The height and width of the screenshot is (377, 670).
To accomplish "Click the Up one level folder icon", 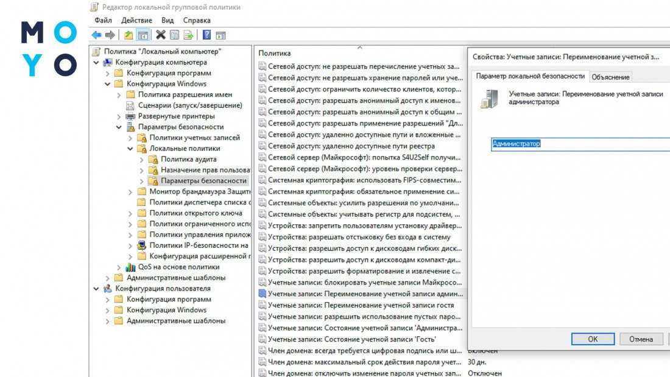I will click(x=129, y=35).
